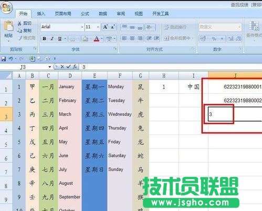Open the underline style dropdown arrow

point(65,39)
